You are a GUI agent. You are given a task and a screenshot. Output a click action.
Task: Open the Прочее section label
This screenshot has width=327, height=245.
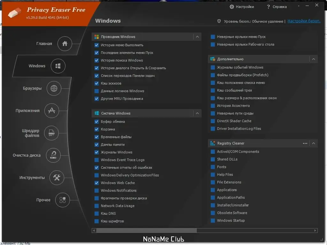pyautogui.click(x=43, y=200)
